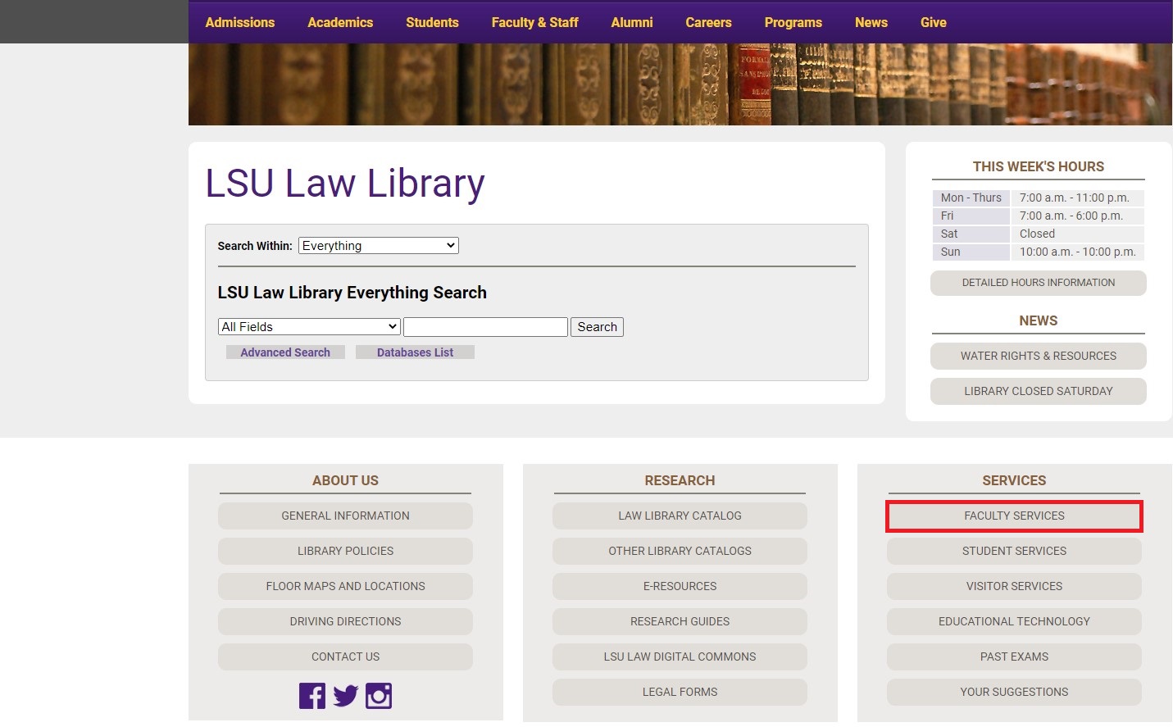The height and width of the screenshot is (727, 1173).
Task: Expand the Search Within dropdown
Action: click(x=379, y=246)
